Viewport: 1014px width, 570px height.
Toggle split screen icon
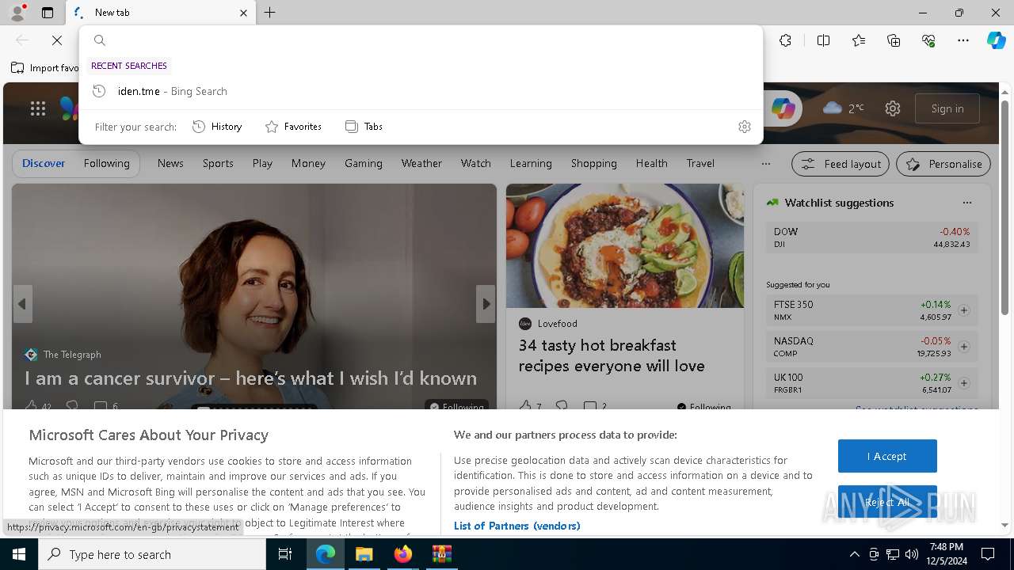[823, 40]
